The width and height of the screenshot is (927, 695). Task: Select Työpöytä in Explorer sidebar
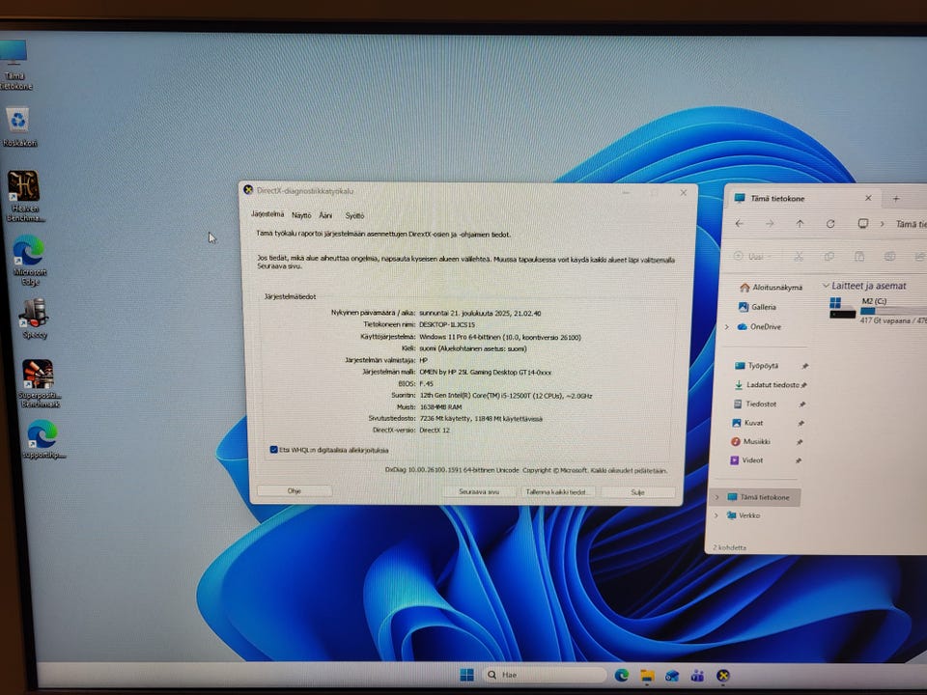pos(756,365)
